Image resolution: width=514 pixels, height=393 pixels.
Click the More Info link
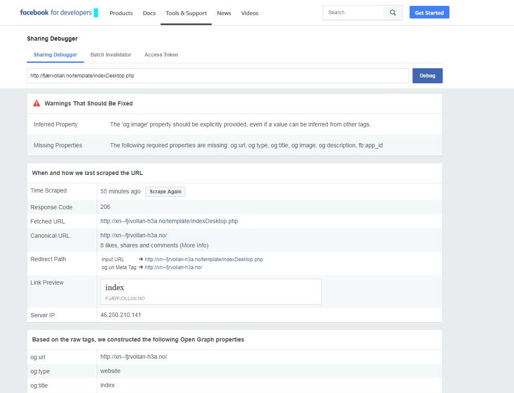tap(194, 245)
